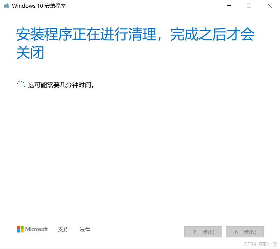Viewport: 280px width, 249px height.
Task: Click the 关闭 word ending the heading
Action: pos(30,52)
